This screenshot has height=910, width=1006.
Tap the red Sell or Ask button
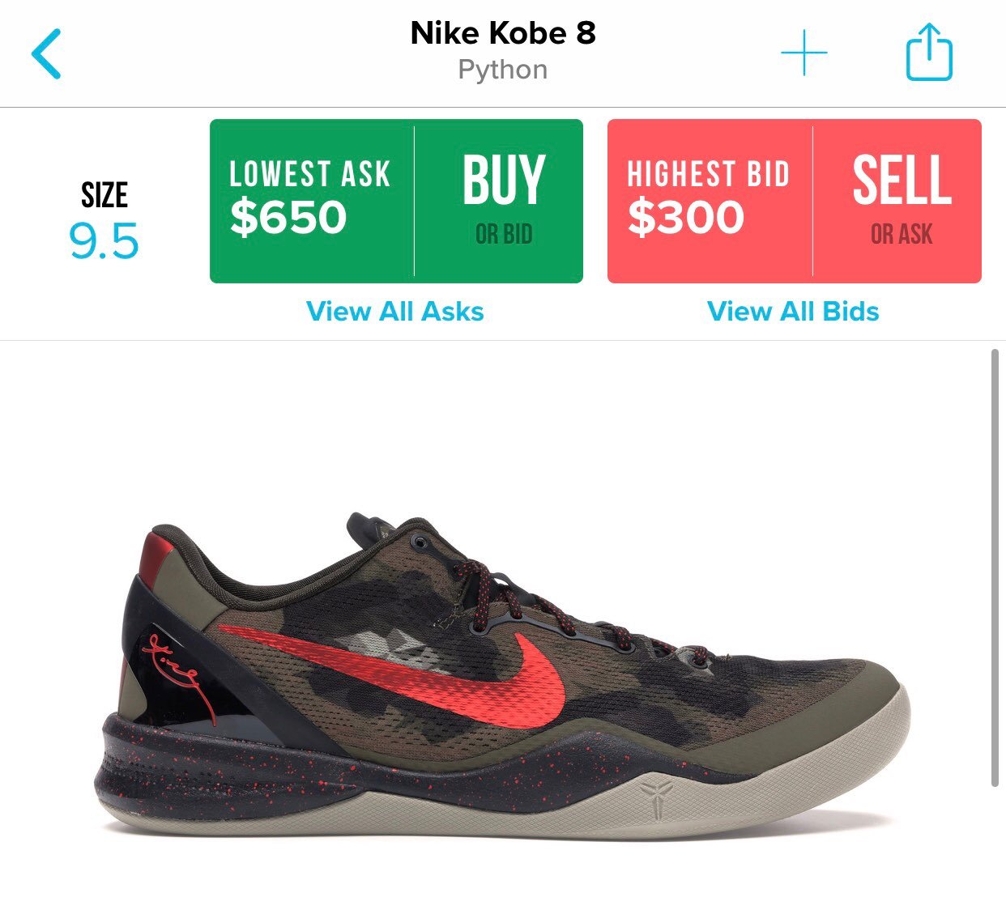coord(897,201)
